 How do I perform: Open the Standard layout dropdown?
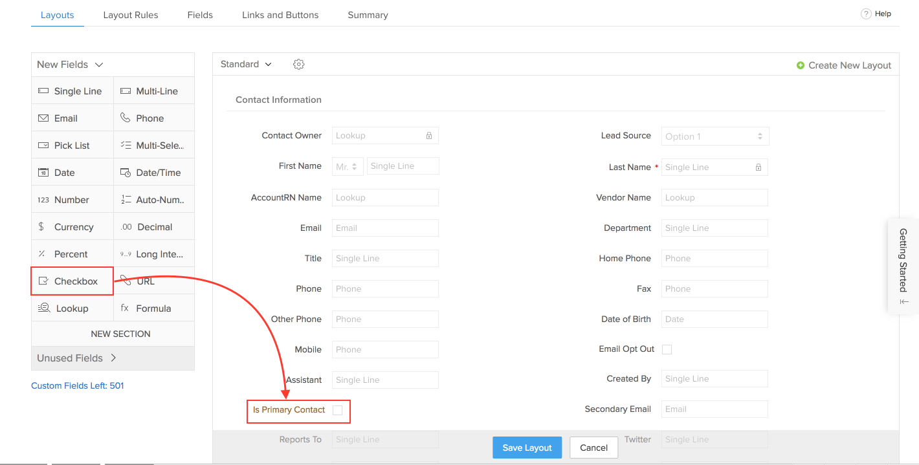pyautogui.click(x=245, y=64)
